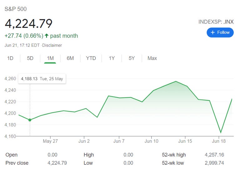
Task: Click the Jun 15 axis label
Action: click(x=185, y=141)
